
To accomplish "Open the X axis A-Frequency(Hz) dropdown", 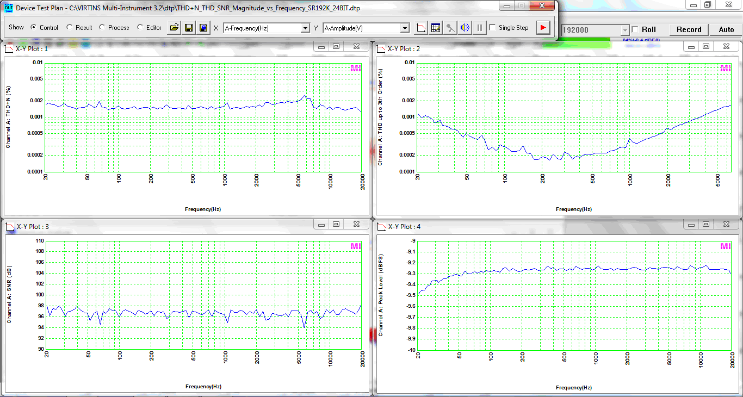I will coord(305,28).
